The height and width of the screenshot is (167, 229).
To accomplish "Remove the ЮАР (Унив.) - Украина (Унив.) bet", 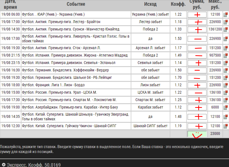I will tap(226, 14).
